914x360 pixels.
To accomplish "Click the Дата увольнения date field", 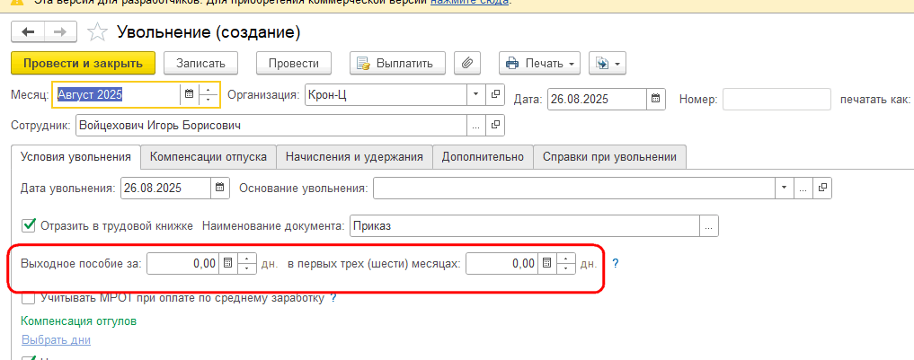I will (165, 188).
